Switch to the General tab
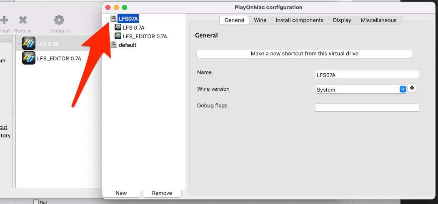438x204 pixels. pyautogui.click(x=234, y=20)
